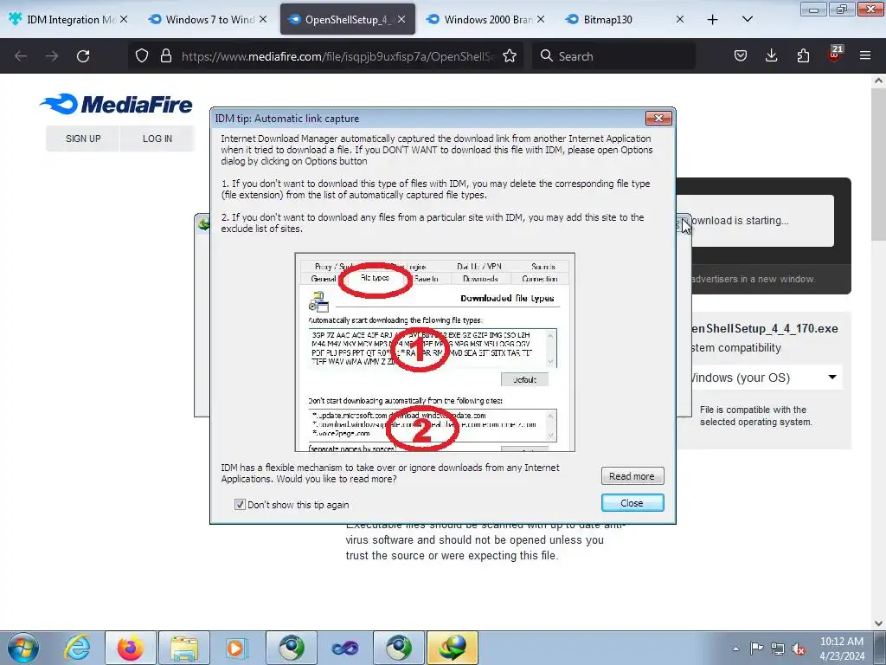Open the Windows (your OS) dropdown

[765, 378]
